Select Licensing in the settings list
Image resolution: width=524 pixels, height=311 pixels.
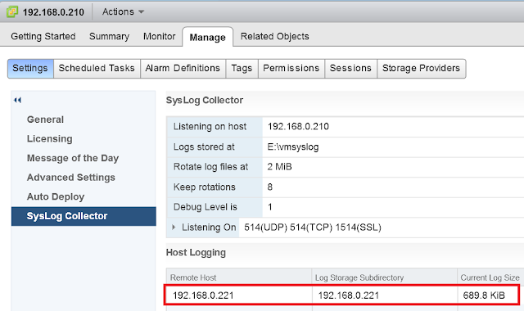[x=49, y=138]
